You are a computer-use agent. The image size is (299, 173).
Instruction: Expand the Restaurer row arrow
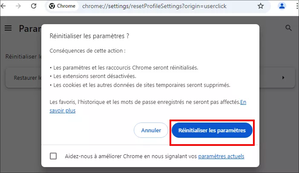pyautogui.click(x=283, y=78)
